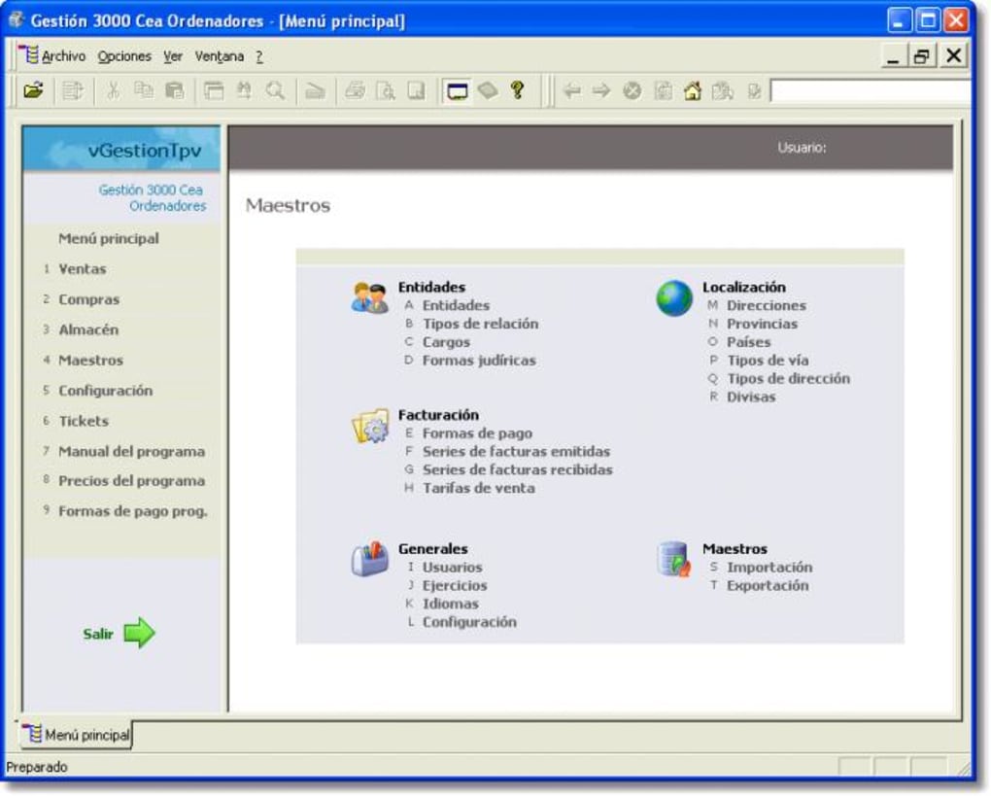Screen dimensions: 991x796
Task: Open Compras in the sidebar
Action: coord(89,299)
